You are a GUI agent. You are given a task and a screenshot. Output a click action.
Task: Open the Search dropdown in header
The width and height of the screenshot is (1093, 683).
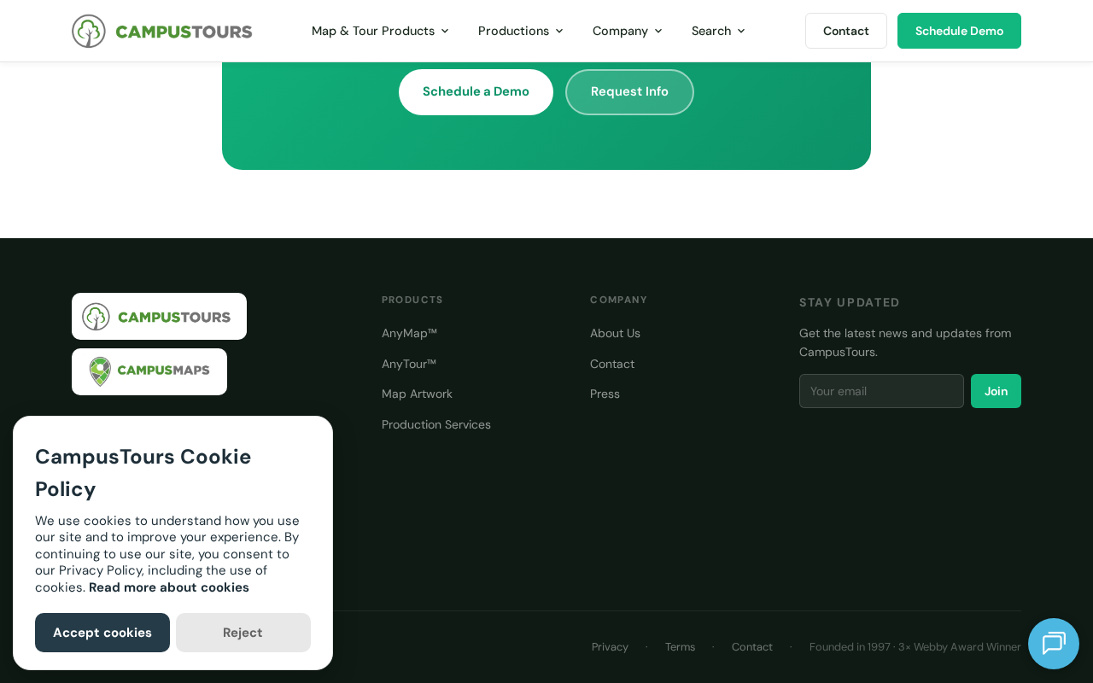pyautogui.click(x=718, y=31)
